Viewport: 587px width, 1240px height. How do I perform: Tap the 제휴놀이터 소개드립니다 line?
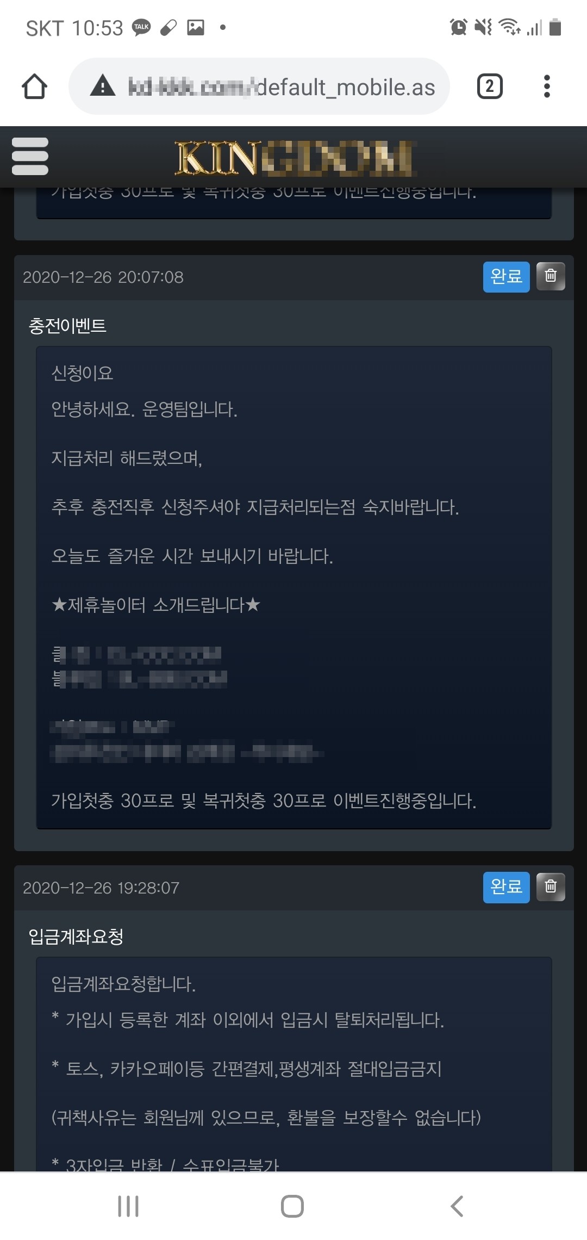point(156,605)
